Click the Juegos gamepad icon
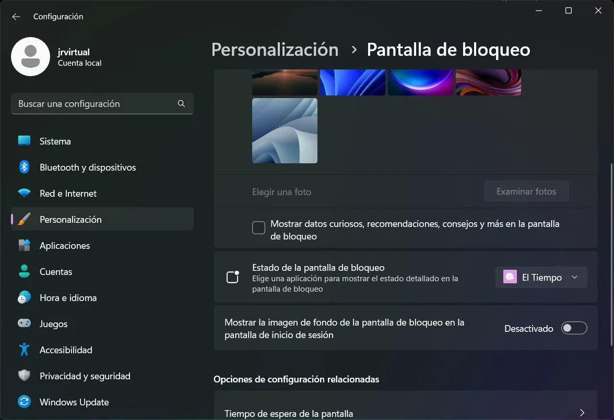 pos(24,323)
